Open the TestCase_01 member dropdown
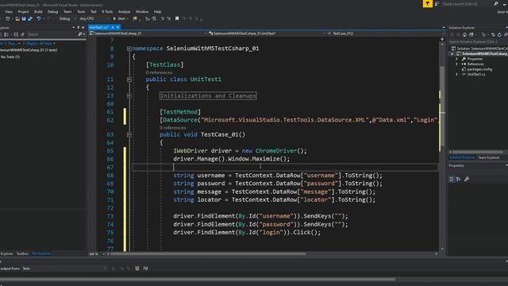Screen dimensions: 508x286 pos(384,33)
